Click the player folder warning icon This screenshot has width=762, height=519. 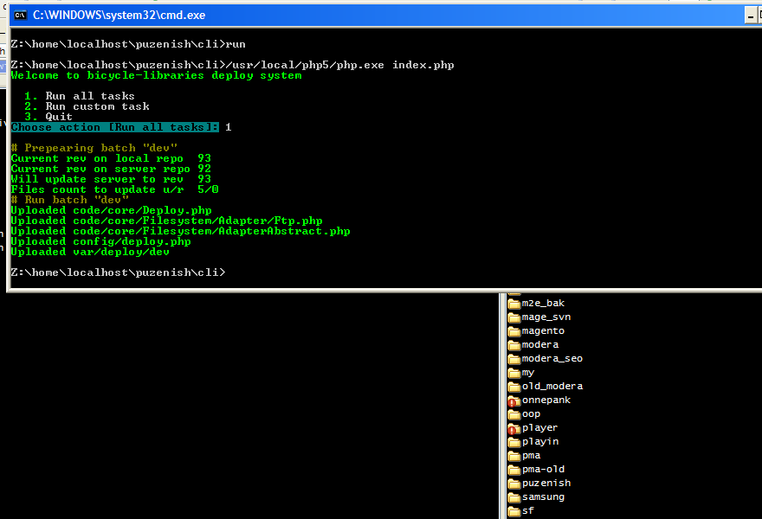(513, 428)
